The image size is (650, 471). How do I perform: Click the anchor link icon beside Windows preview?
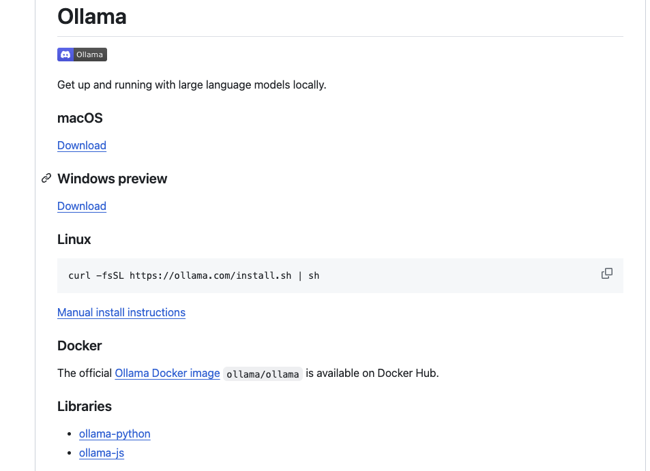46,178
